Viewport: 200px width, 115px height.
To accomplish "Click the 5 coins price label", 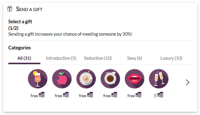I will (155, 96).
